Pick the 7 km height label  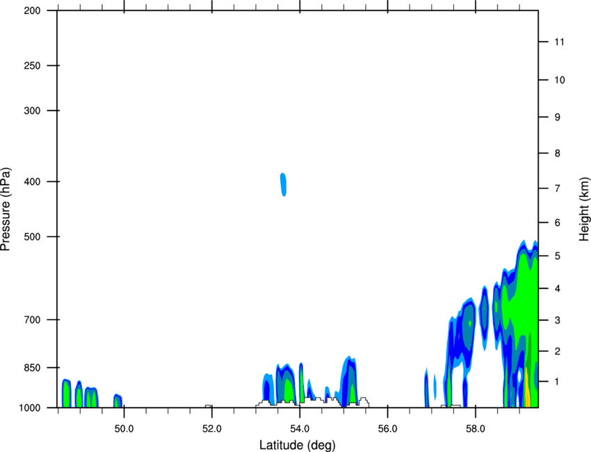[558, 188]
